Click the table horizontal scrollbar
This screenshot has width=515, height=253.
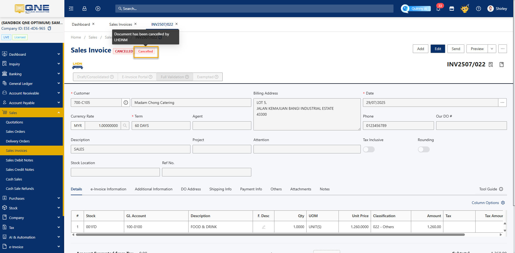270,235
